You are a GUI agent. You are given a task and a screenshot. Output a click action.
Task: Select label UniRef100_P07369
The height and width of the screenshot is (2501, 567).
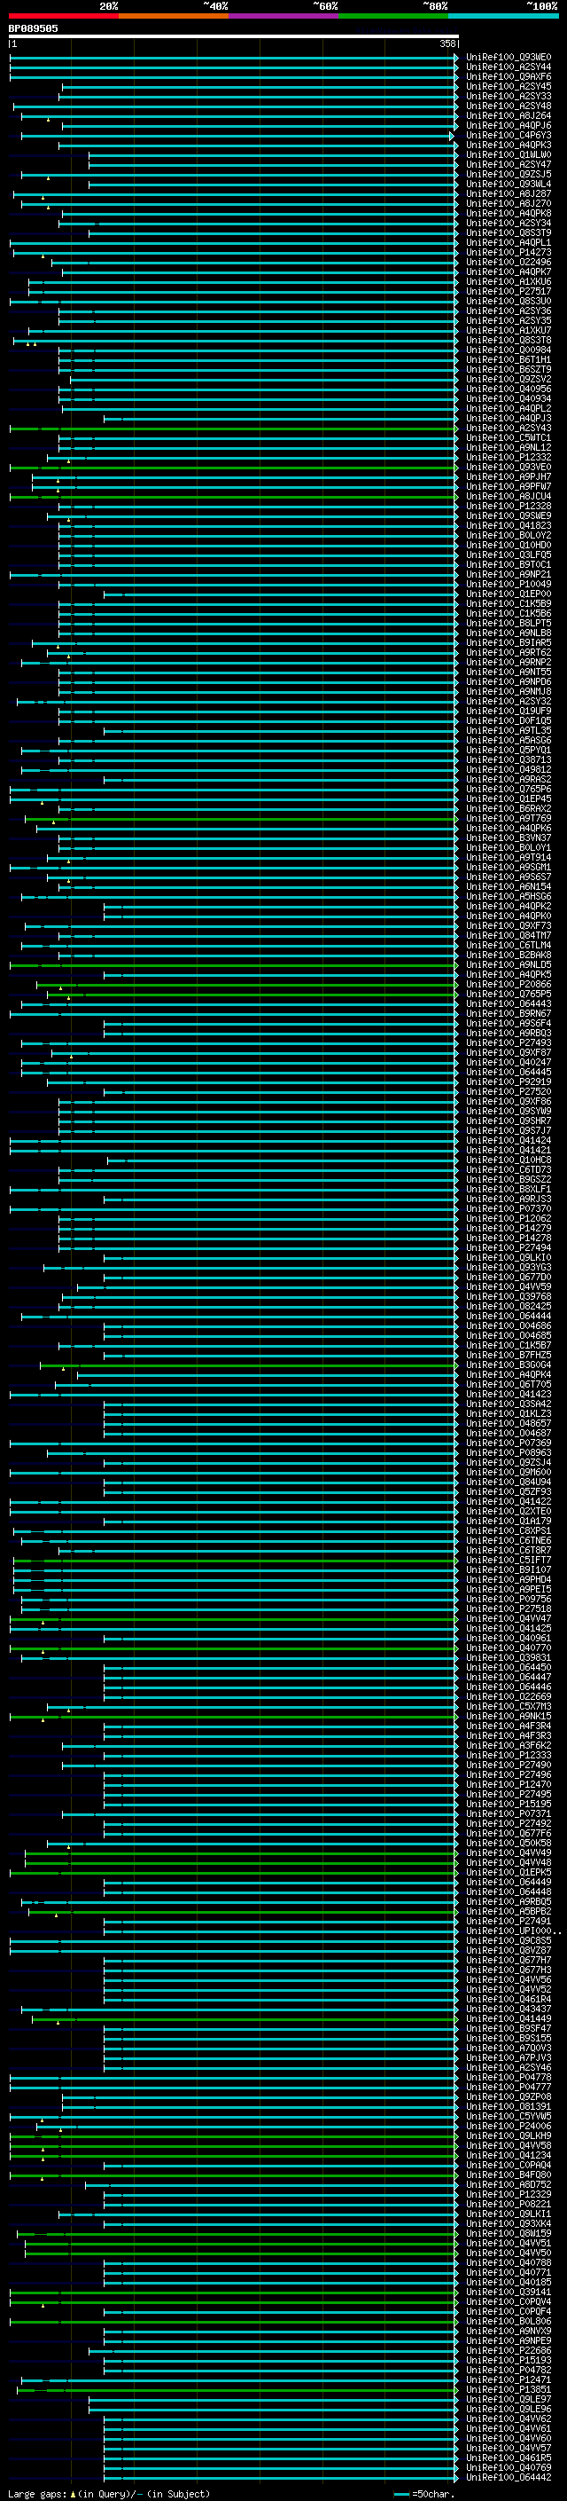[x=509, y=1443]
